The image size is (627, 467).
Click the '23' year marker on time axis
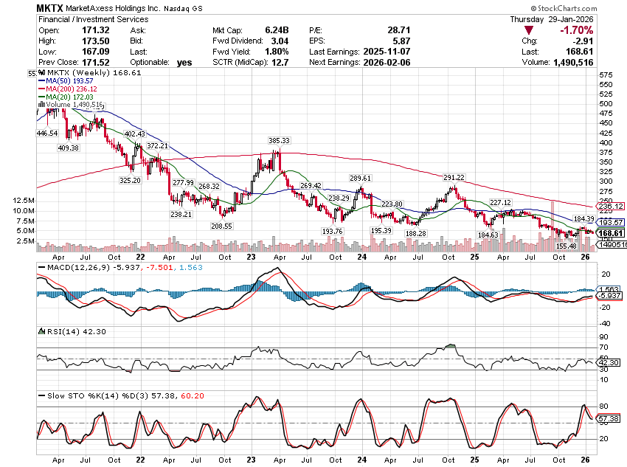250,257
